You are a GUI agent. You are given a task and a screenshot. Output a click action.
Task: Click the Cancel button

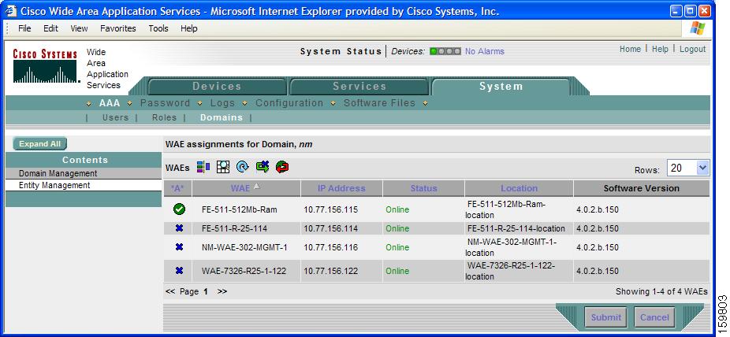pos(654,317)
